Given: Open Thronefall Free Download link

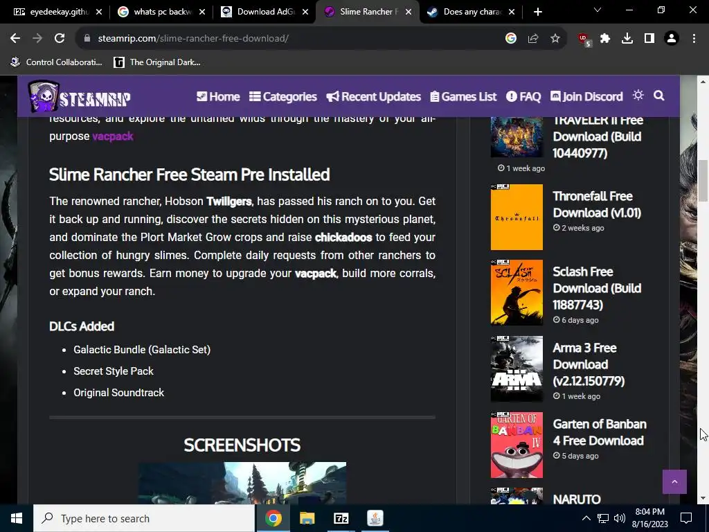Looking at the screenshot, I should point(597,204).
